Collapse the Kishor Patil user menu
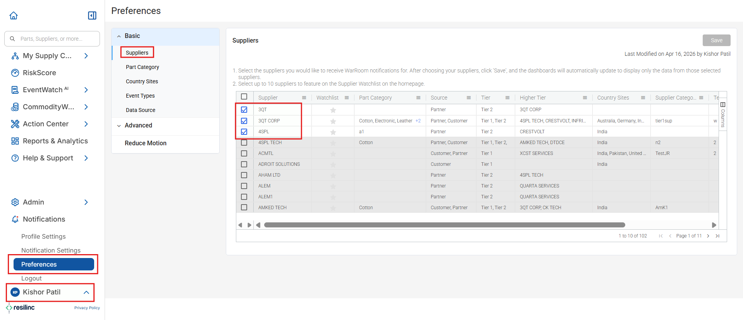The image size is (743, 320). tap(86, 292)
